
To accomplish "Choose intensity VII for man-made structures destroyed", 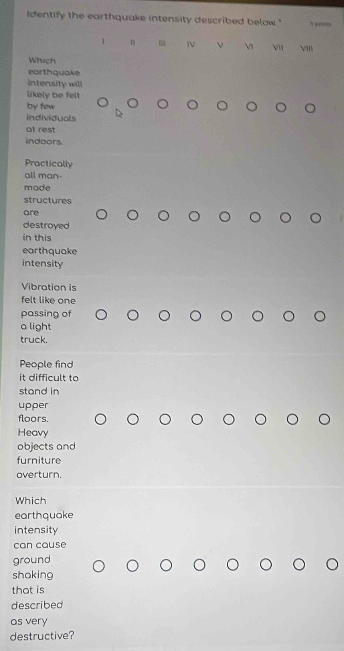I will (285, 218).
